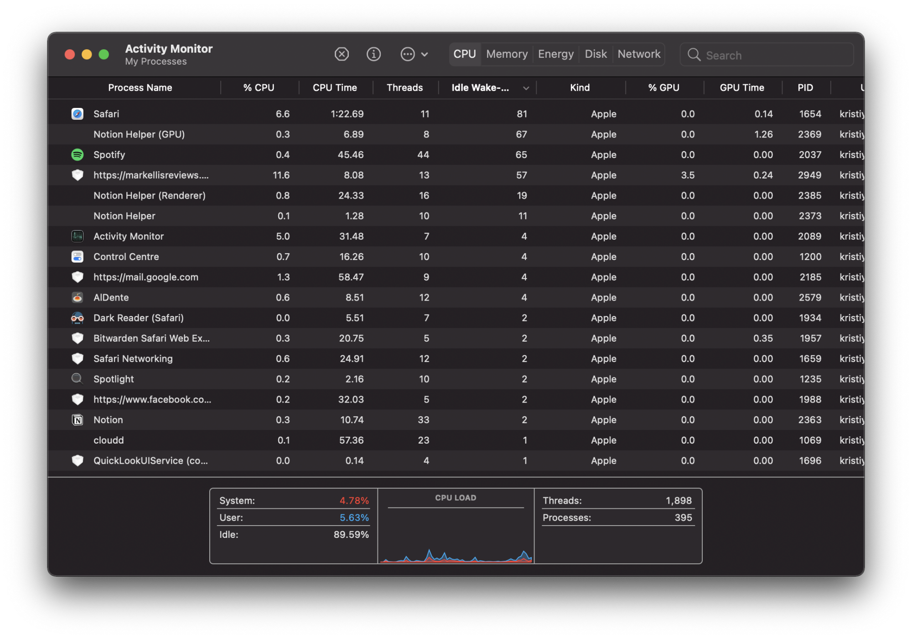Click PID 2949 cell
This screenshot has height=639, width=912.
click(809, 175)
